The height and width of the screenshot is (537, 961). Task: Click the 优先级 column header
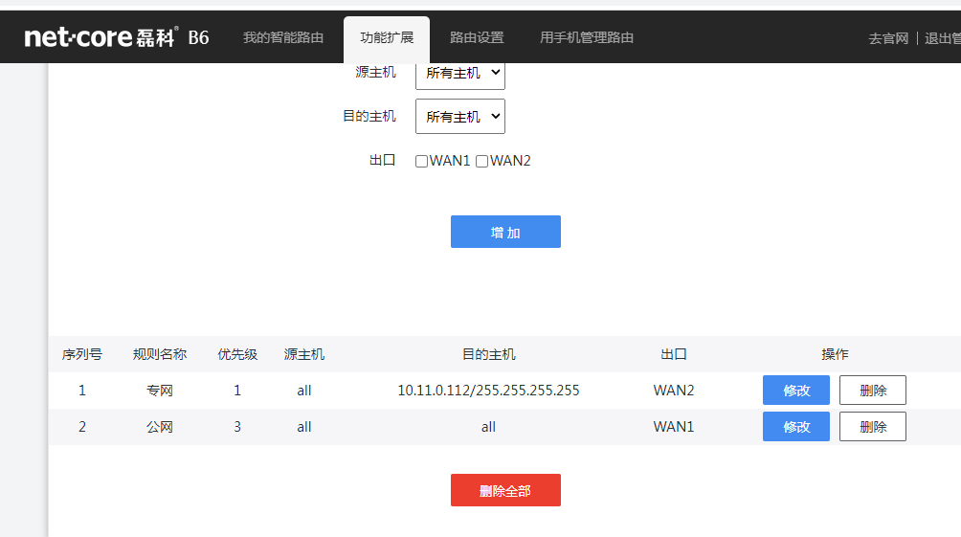click(x=237, y=354)
